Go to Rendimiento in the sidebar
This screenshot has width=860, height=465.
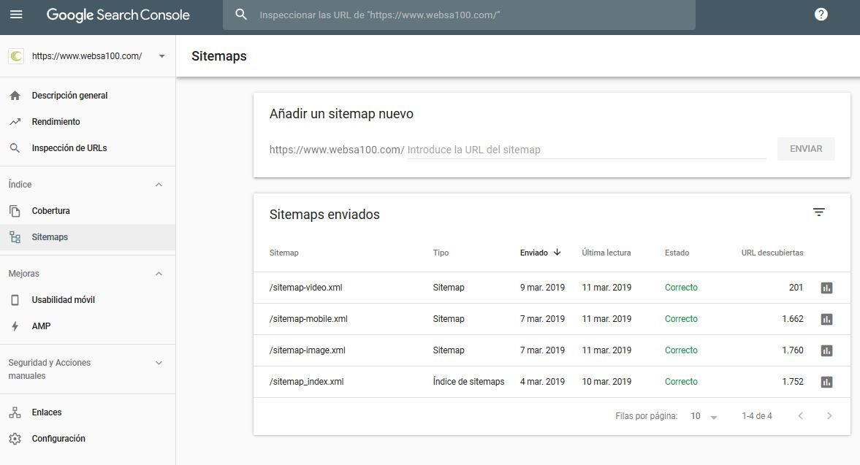tap(56, 122)
